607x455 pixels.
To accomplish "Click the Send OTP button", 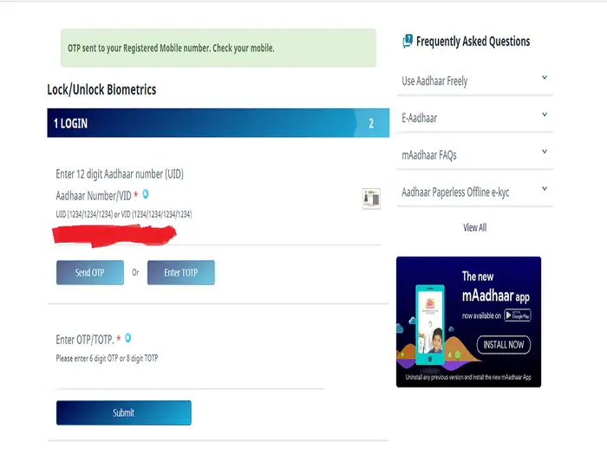I will [x=90, y=272].
